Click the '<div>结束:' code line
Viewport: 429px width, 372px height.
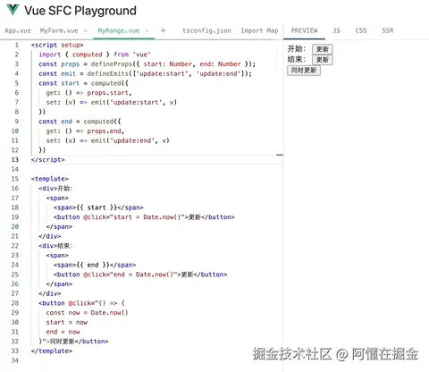55,246
